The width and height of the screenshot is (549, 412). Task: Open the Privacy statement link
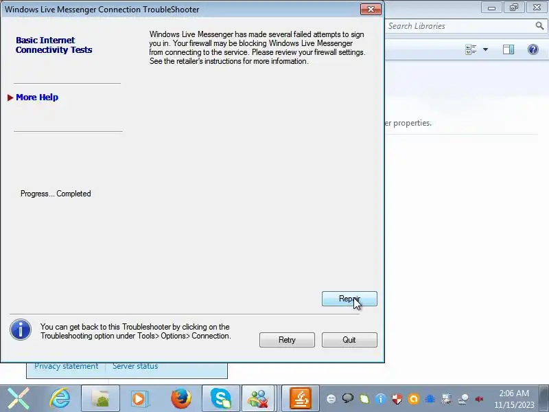[66, 367]
